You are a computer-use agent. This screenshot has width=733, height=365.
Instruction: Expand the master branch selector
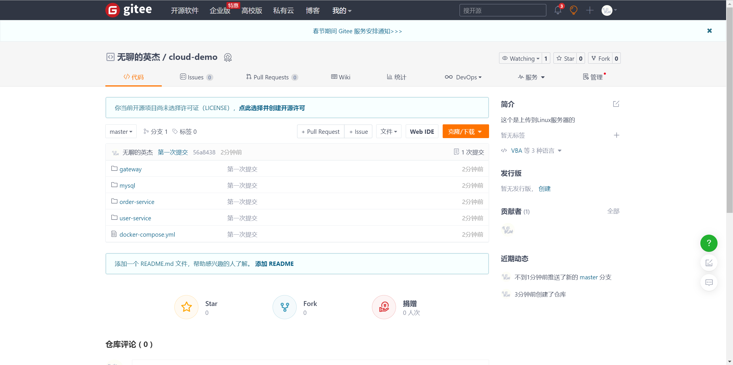click(x=121, y=132)
